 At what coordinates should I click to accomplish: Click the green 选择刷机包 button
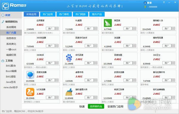[x=96, y=106]
